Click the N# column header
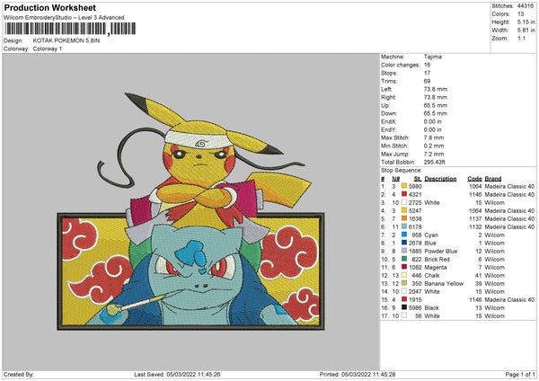539x381 pixels. [x=395, y=179]
